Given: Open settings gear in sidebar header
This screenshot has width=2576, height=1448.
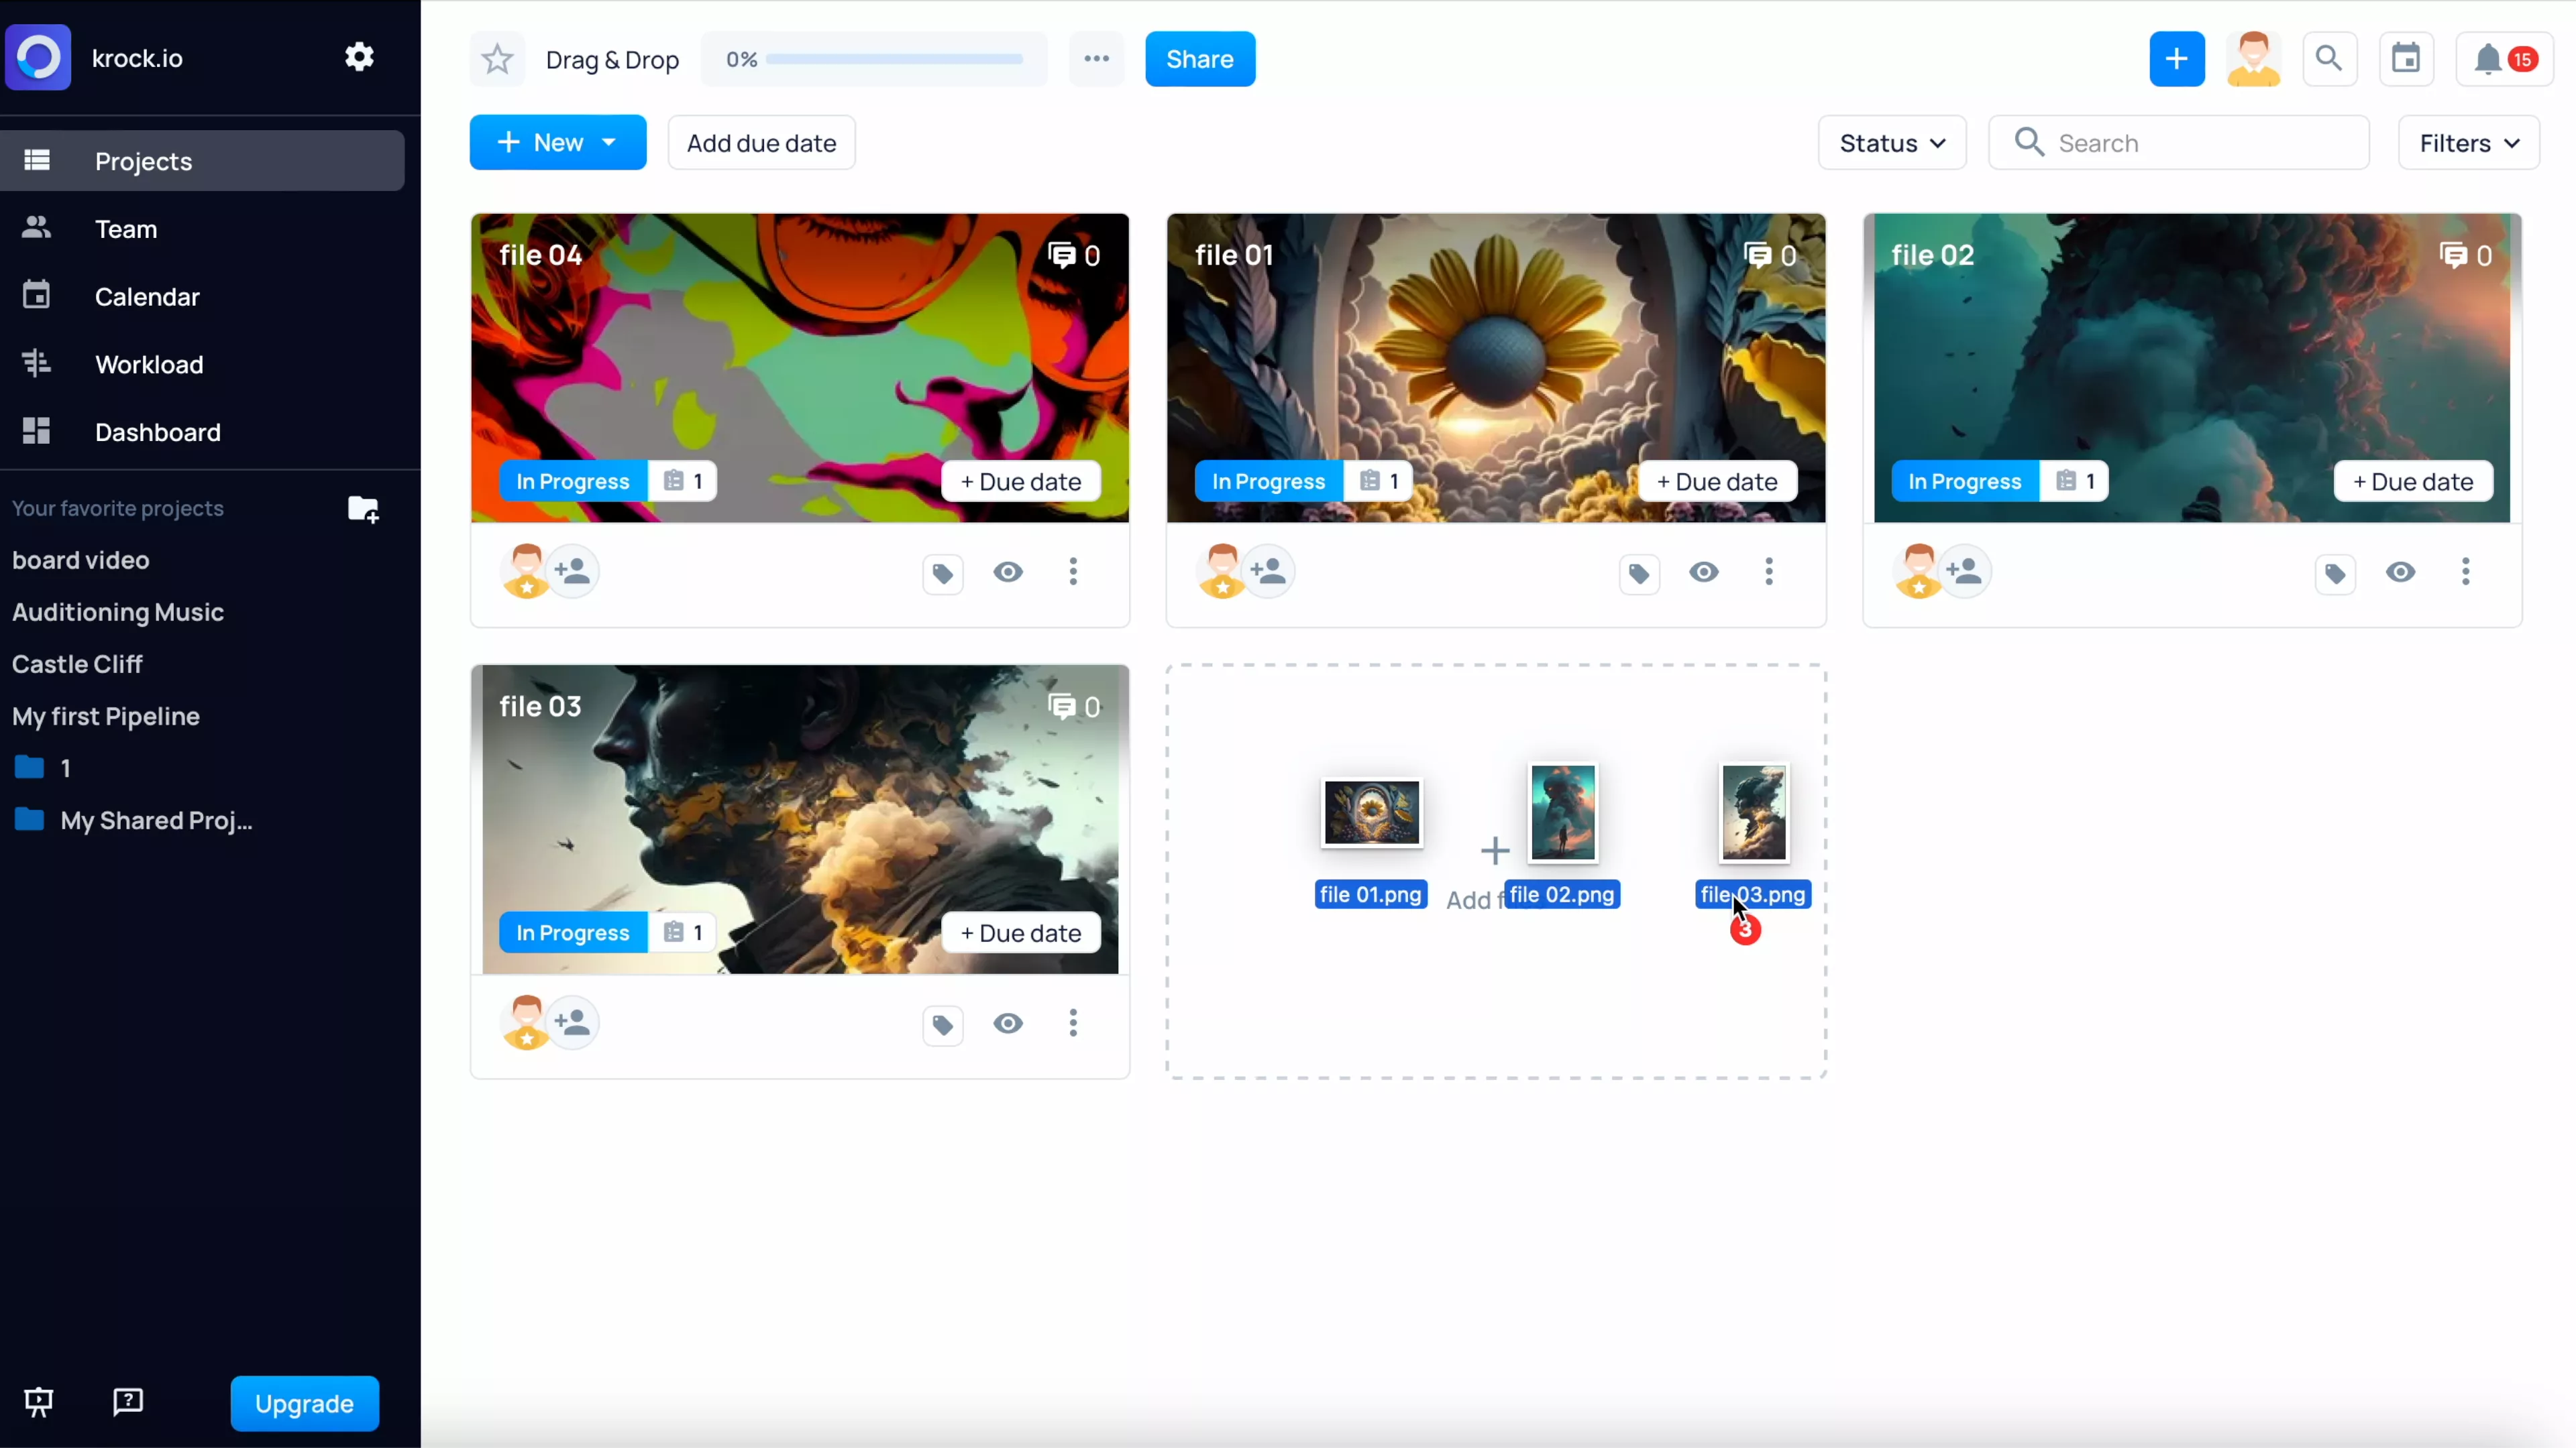Looking at the screenshot, I should pyautogui.click(x=359, y=57).
